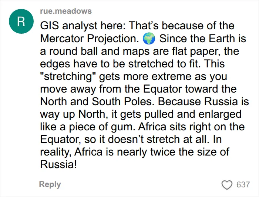Click "North and South Poles" text

coord(96,101)
